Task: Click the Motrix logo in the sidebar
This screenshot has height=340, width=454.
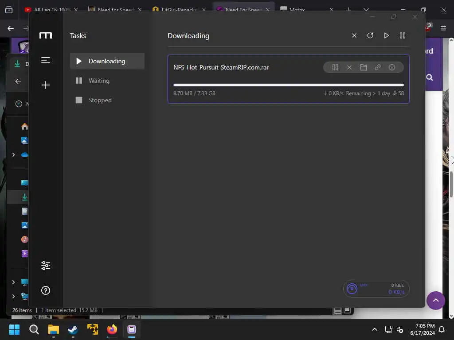Action: 46,35
